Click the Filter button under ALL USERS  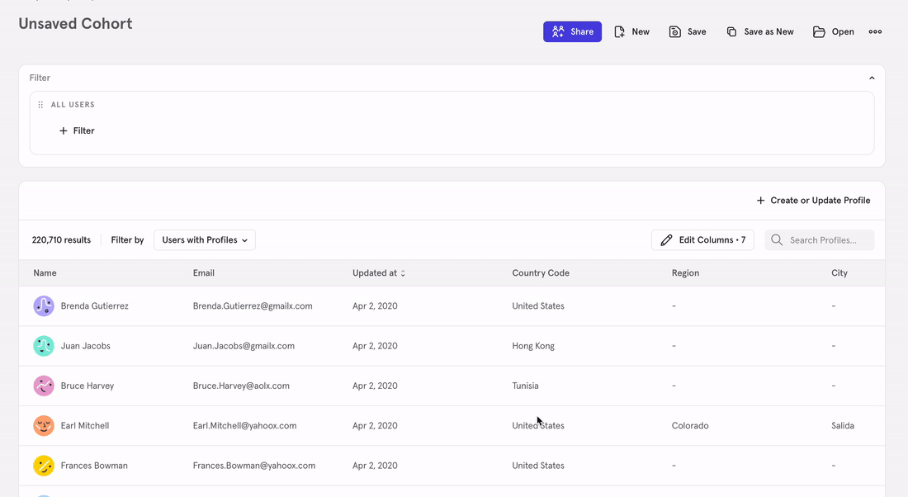click(77, 130)
